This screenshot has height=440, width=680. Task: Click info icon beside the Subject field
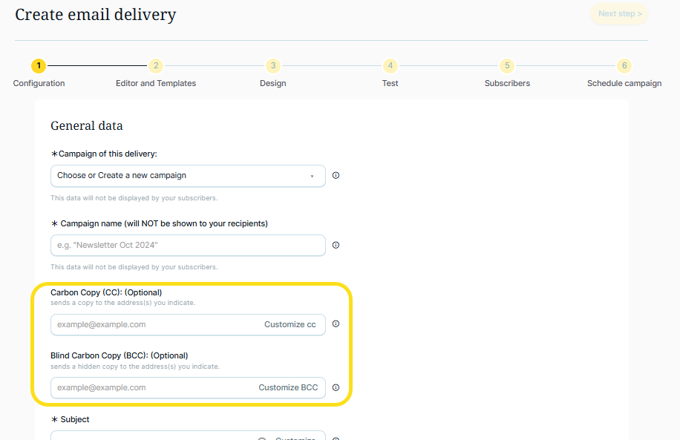[336, 439]
